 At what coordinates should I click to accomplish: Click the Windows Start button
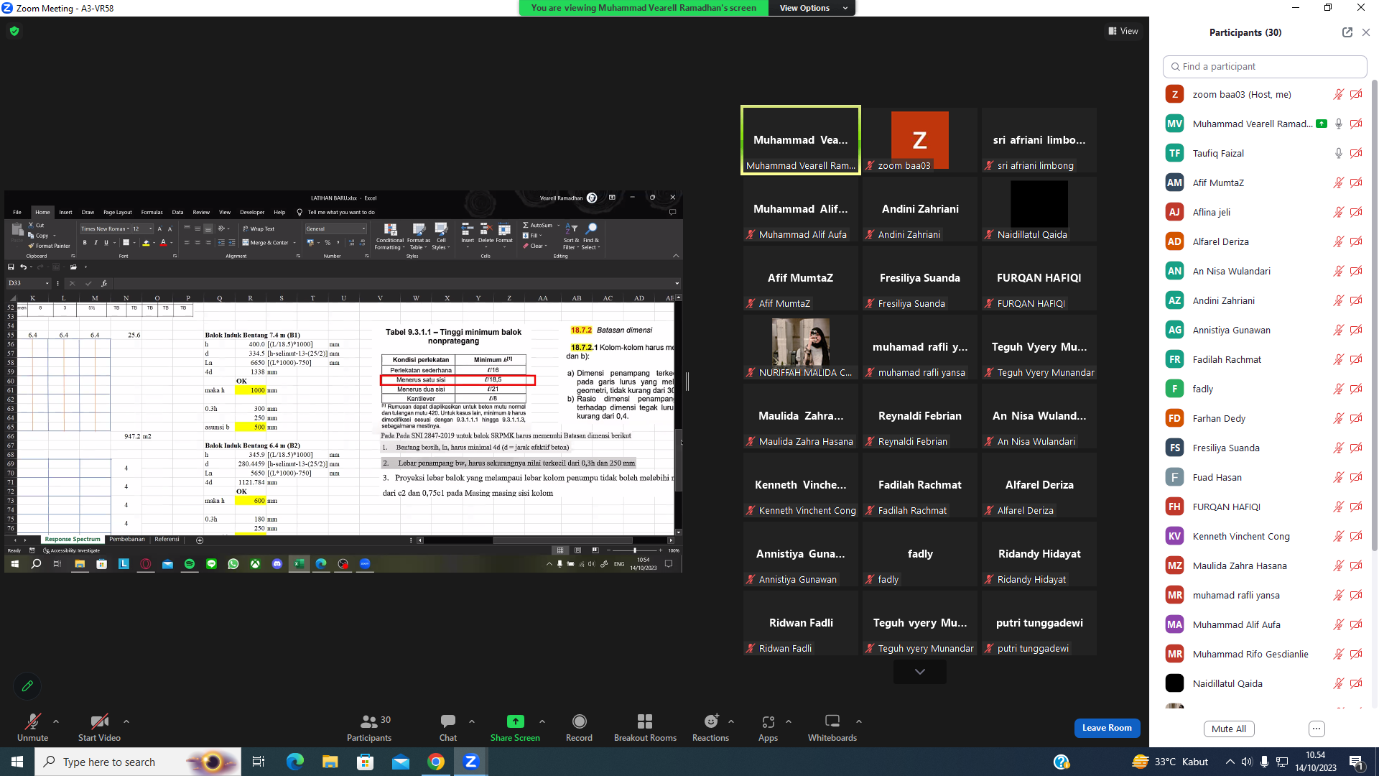pos(17,762)
